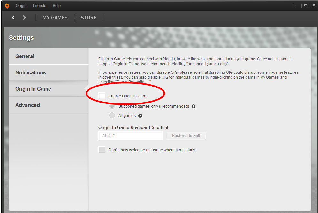Go back with the left arrow
Screen dimensions: 318x213
[x=13, y=18]
